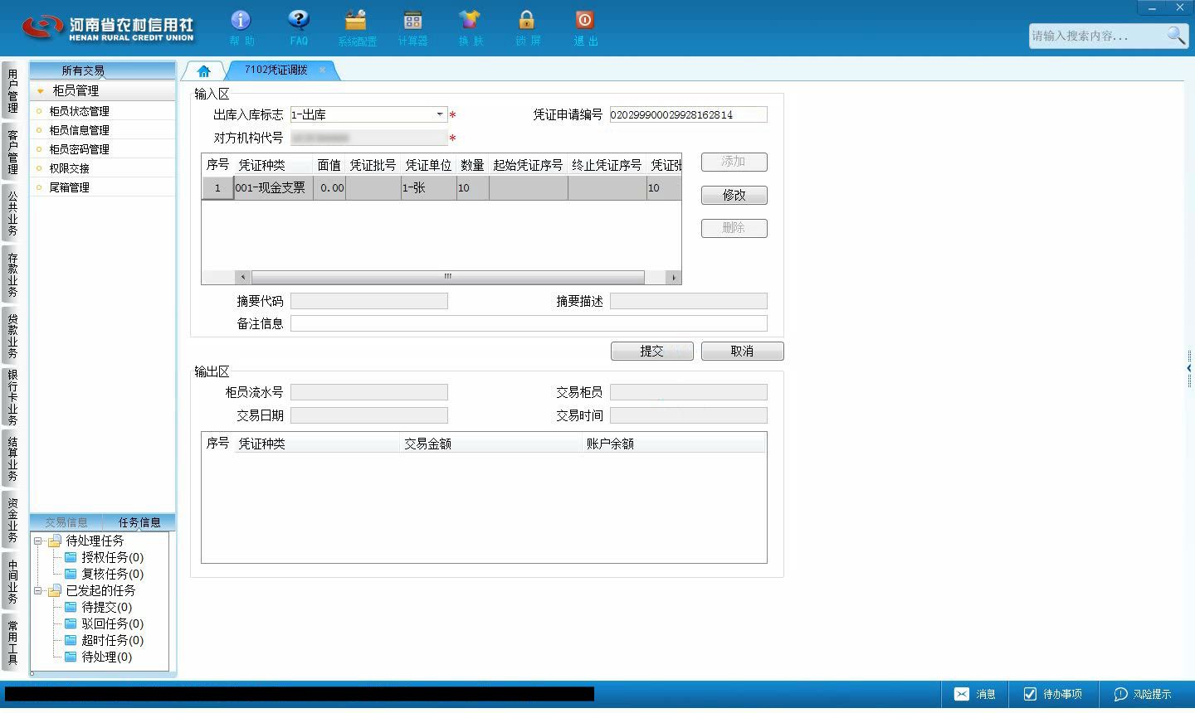The width and height of the screenshot is (1195, 713).
Task: Click the 取消 button
Action: 742,352
